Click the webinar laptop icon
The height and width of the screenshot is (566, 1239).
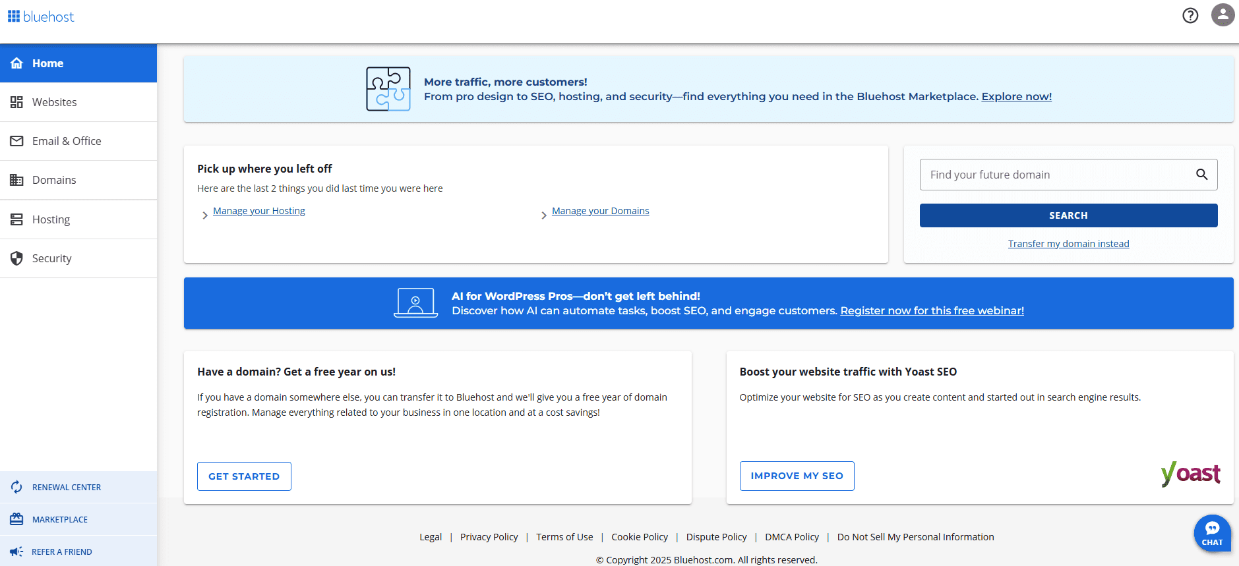415,303
